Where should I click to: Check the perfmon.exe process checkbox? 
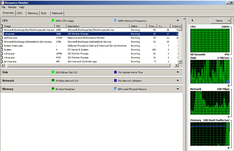tap(2, 38)
